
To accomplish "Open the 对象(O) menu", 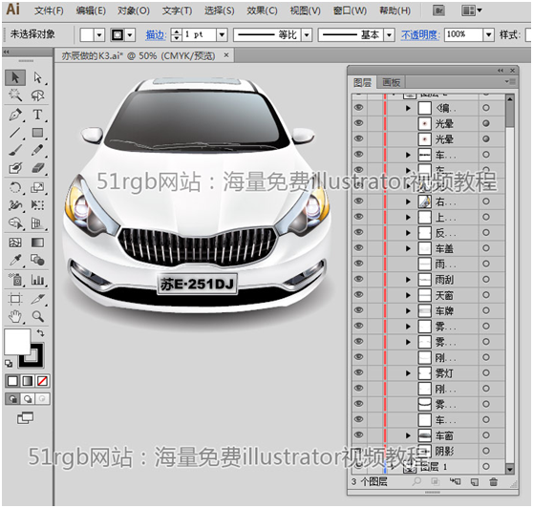I will tap(134, 11).
